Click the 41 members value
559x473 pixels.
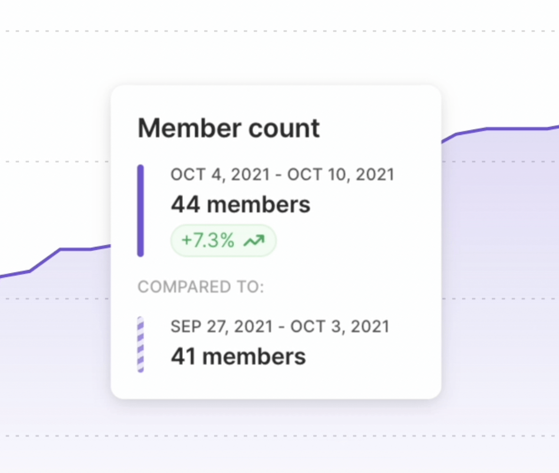pos(238,356)
